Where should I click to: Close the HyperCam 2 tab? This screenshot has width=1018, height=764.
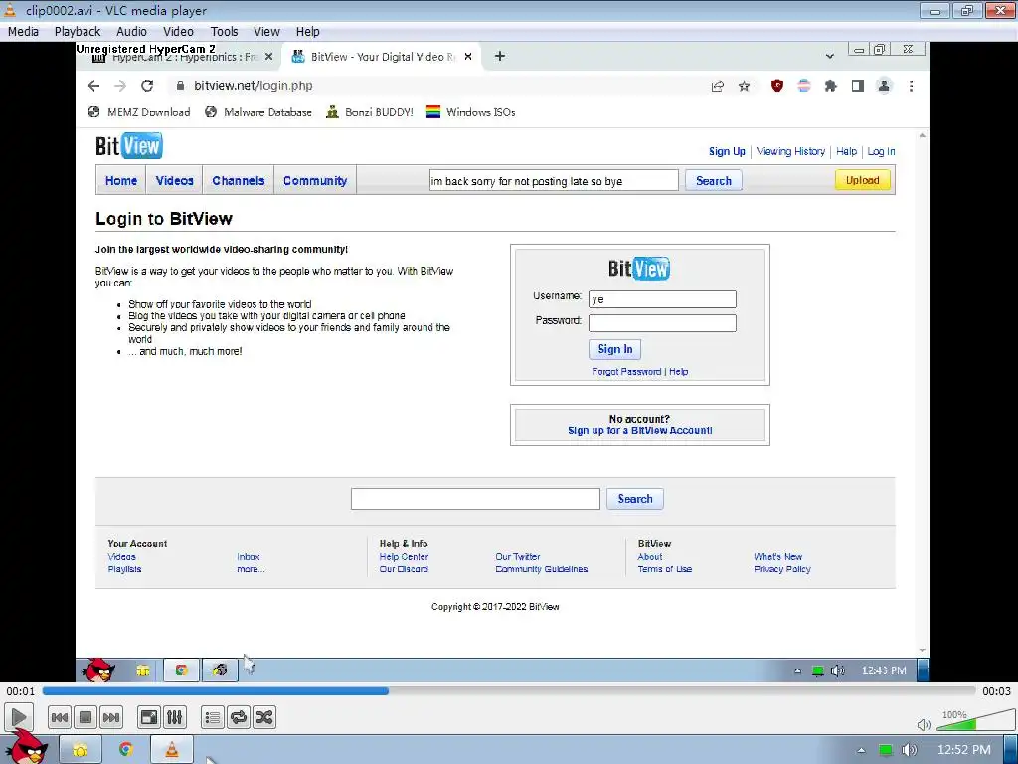(x=268, y=57)
